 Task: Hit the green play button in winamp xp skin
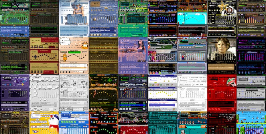pyautogui.click(x=65, y=122)
